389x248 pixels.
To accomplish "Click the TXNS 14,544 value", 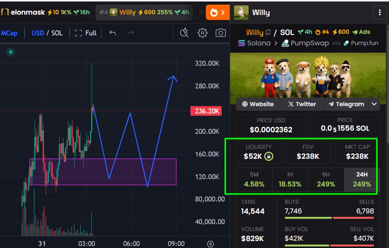I will pyautogui.click(x=253, y=211).
